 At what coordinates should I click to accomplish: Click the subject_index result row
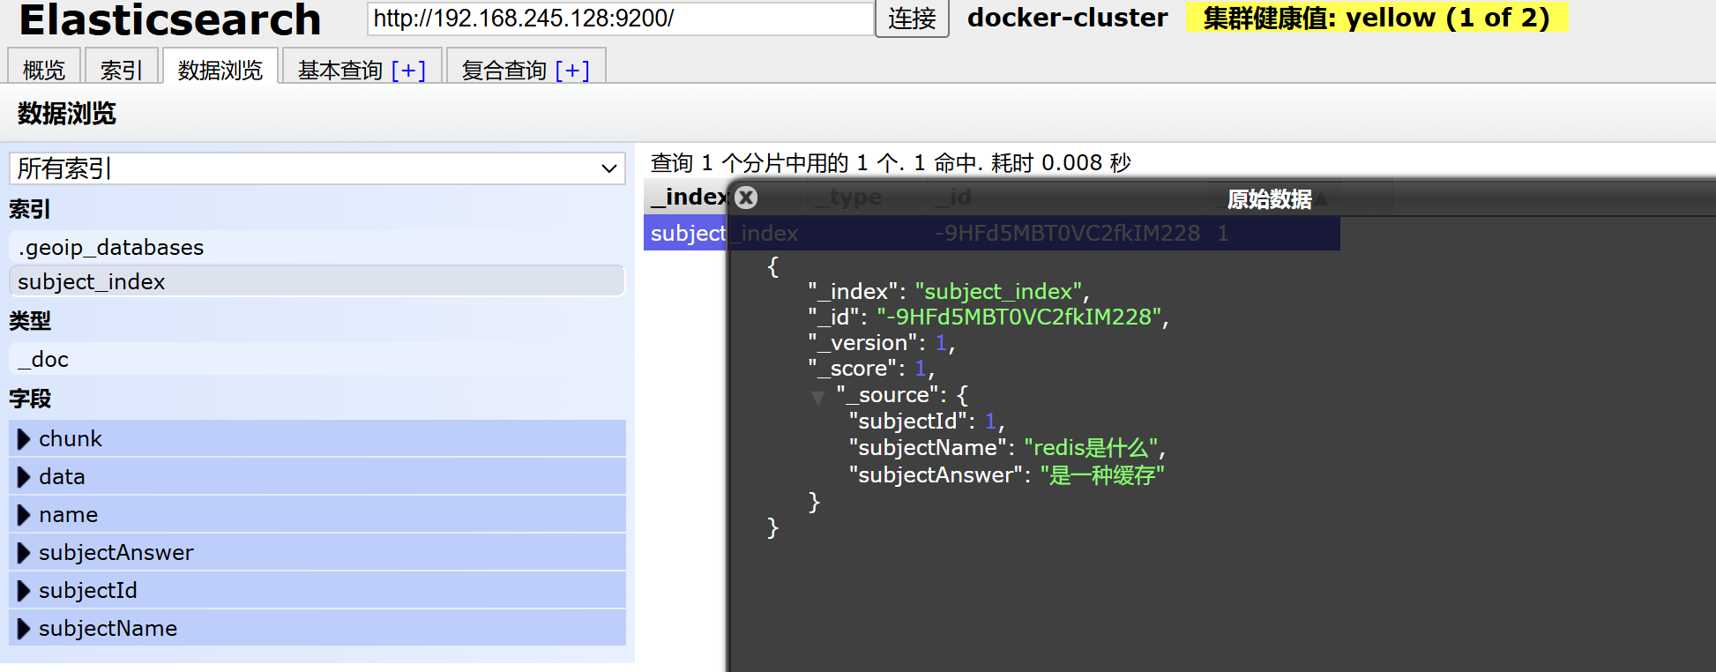[x=992, y=234]
